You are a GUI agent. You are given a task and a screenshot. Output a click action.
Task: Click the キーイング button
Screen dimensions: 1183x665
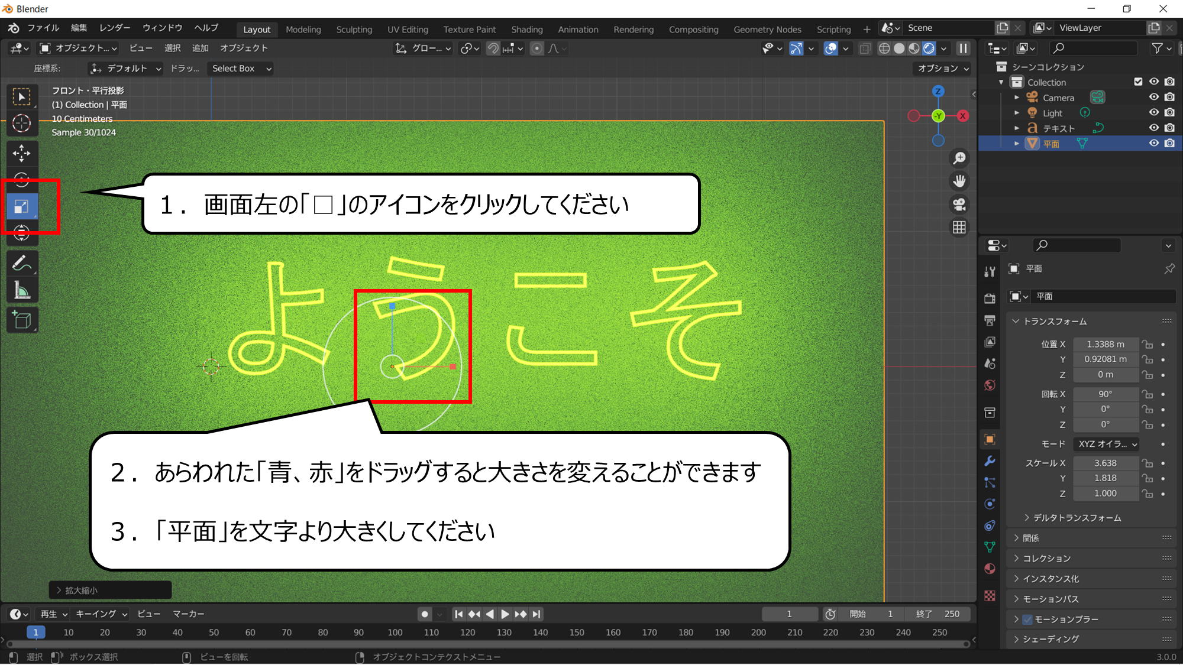pyautogui.click(x=101, y=614)
